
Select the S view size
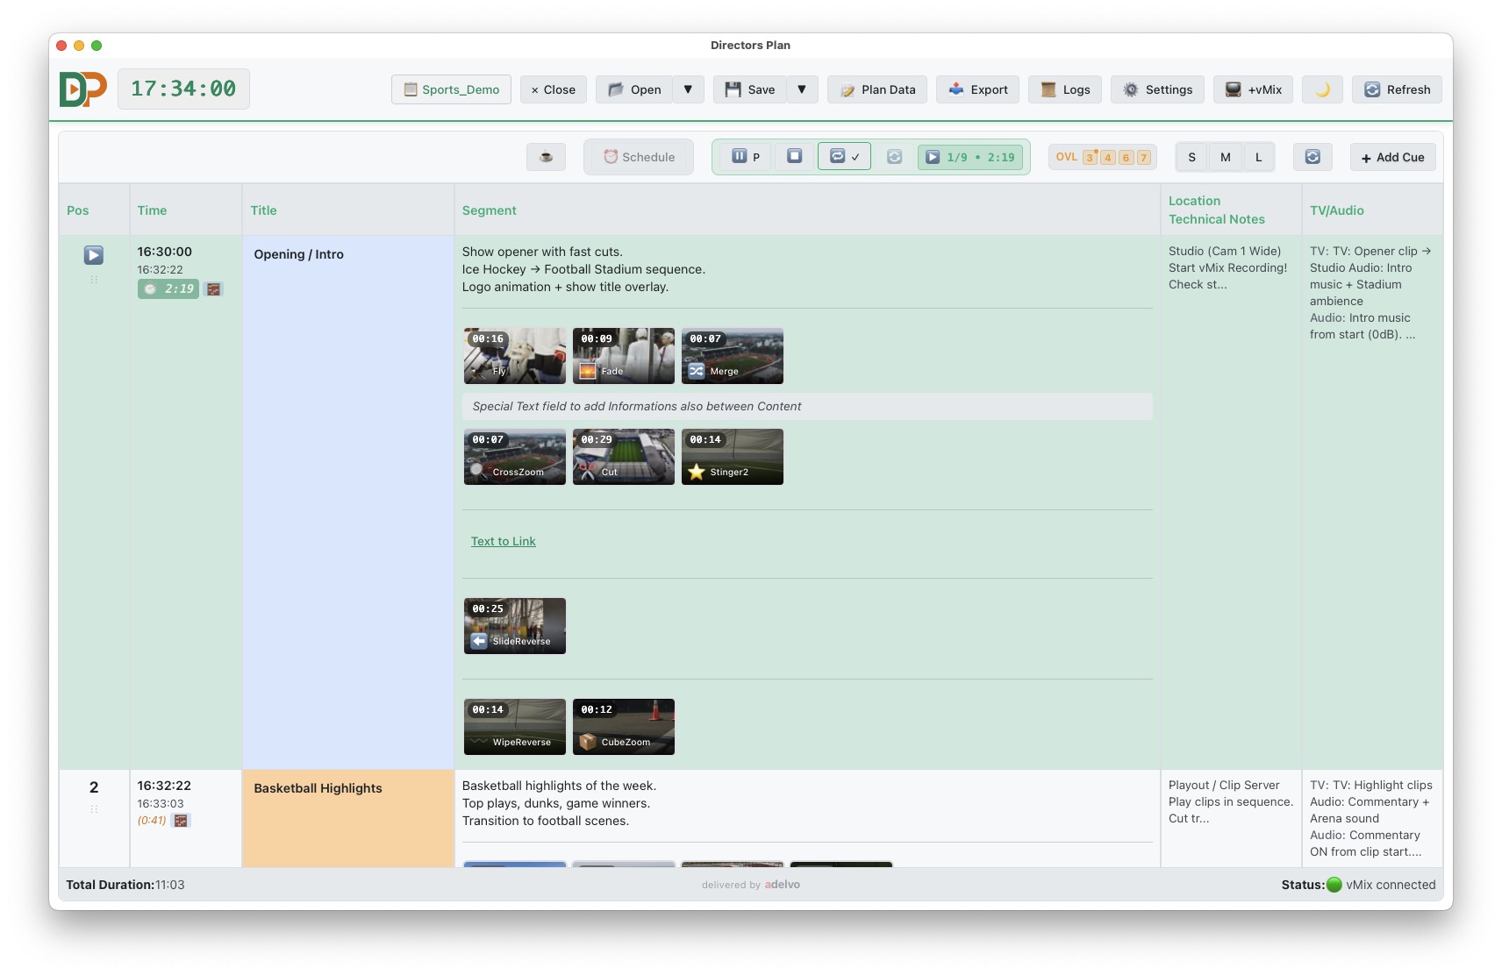[1191, 157]
